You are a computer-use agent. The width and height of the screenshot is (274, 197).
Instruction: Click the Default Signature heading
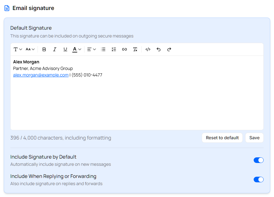pos(31,28)
